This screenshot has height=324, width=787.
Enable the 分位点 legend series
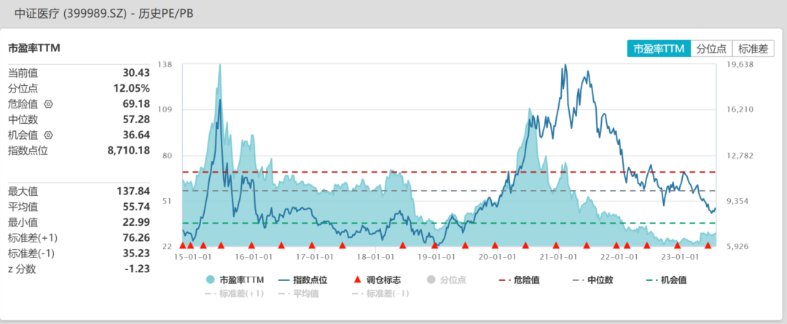[445, 280]
